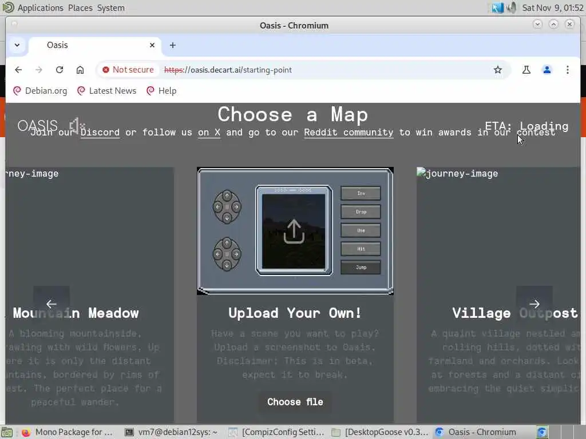This screenshot has width=586, height=439.
Task: Open the Debian.org bookmark
Action: [40, 91]
